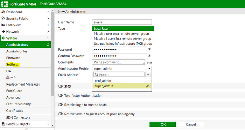
Task: Click the Confirm Password input field
Action: (119, 56)
